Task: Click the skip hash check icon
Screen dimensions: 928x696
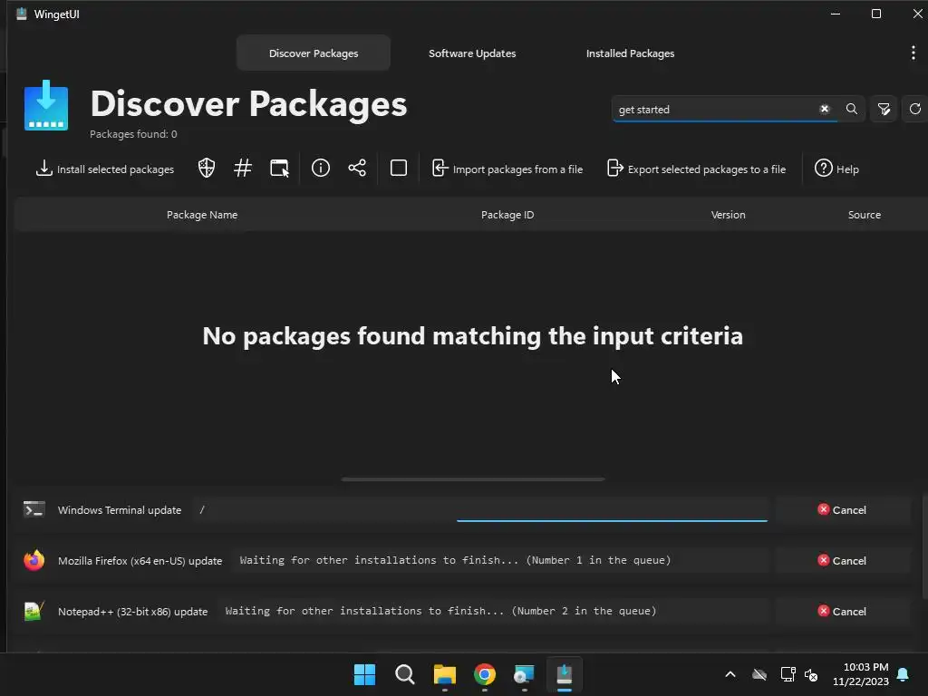Action: 243,169
